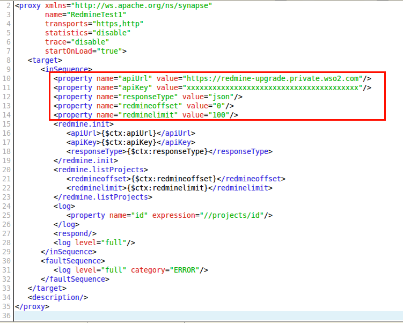The height and width of the screenshot is (323, 403).
Task: Click the {$ctx:apiUrl} expression
Action: click(x=129, y=133)
